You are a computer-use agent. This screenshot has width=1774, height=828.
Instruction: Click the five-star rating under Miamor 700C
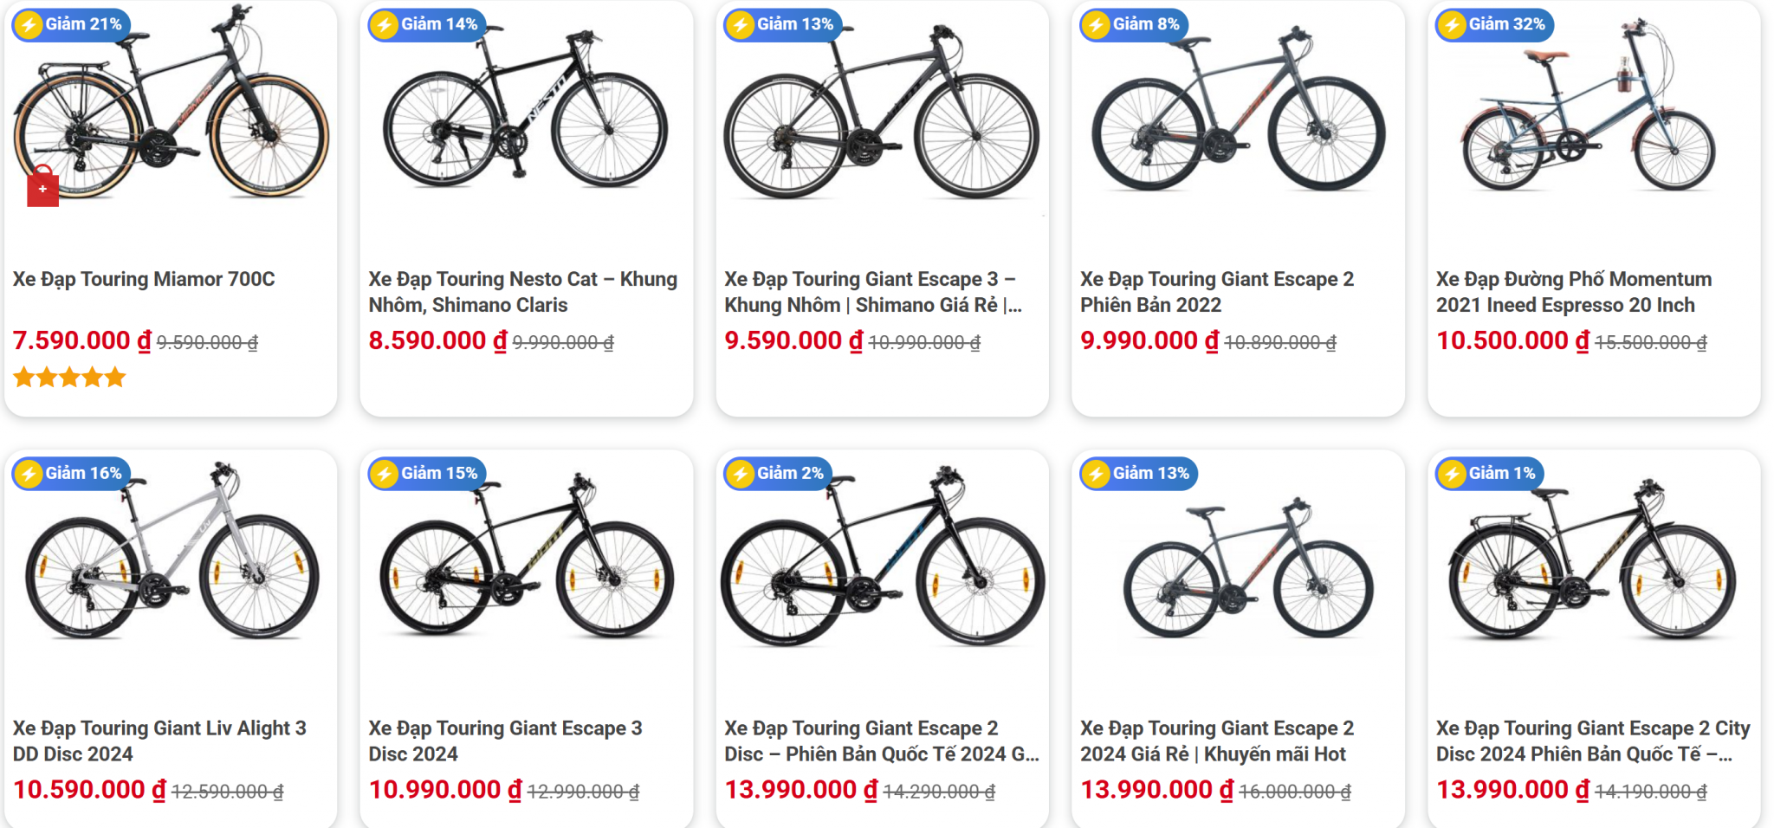(x=69, y=378)
